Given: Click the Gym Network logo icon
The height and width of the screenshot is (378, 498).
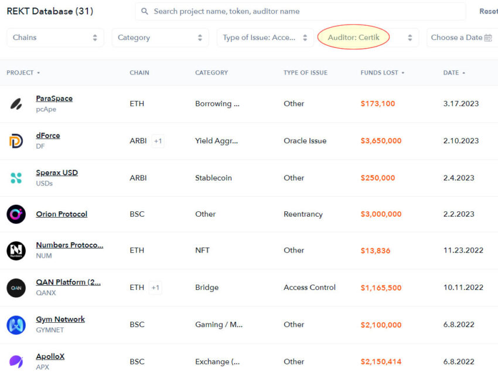Looking at the screenshot, I should coord(16,325).
